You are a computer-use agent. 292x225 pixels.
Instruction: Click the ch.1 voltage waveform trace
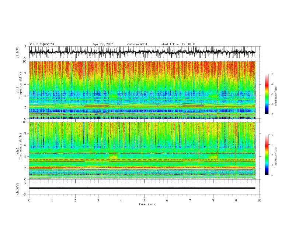point(142,52)
